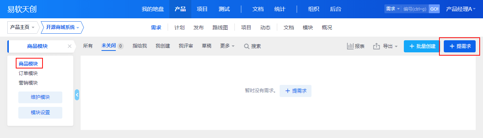Screen dimensions: 483x138
Task: Open 组织 in the top navigation
Action: pyautogui.click(x=314, y=9)
